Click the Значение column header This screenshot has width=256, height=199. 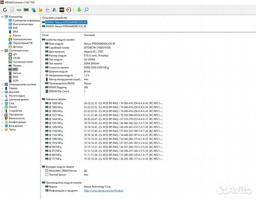pyautogui.click(x=89, y=35)
